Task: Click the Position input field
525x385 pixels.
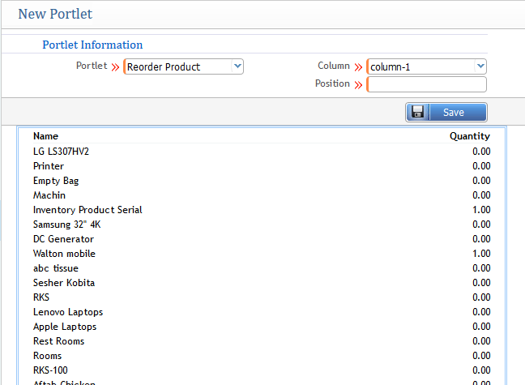Action: [x=427, y=84]
